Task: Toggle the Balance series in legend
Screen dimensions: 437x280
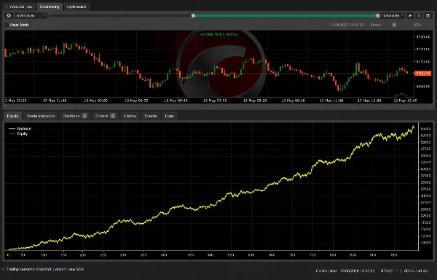Action: point(20,128)
